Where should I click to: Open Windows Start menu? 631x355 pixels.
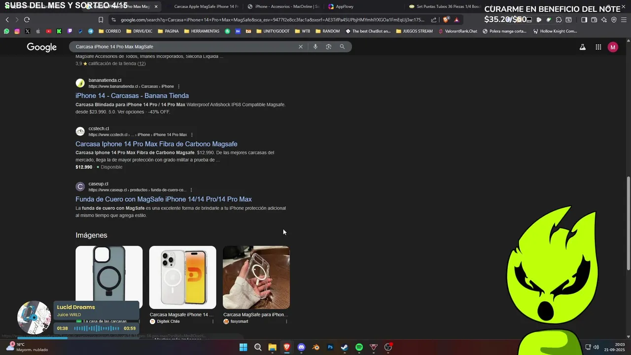tap(243, 347)
